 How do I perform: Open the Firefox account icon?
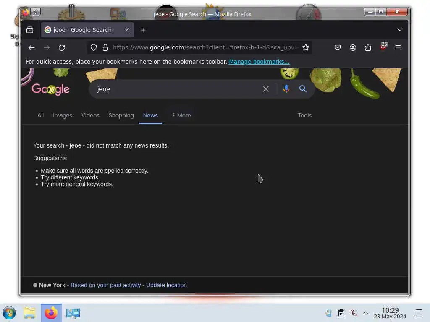coord(353,48)
